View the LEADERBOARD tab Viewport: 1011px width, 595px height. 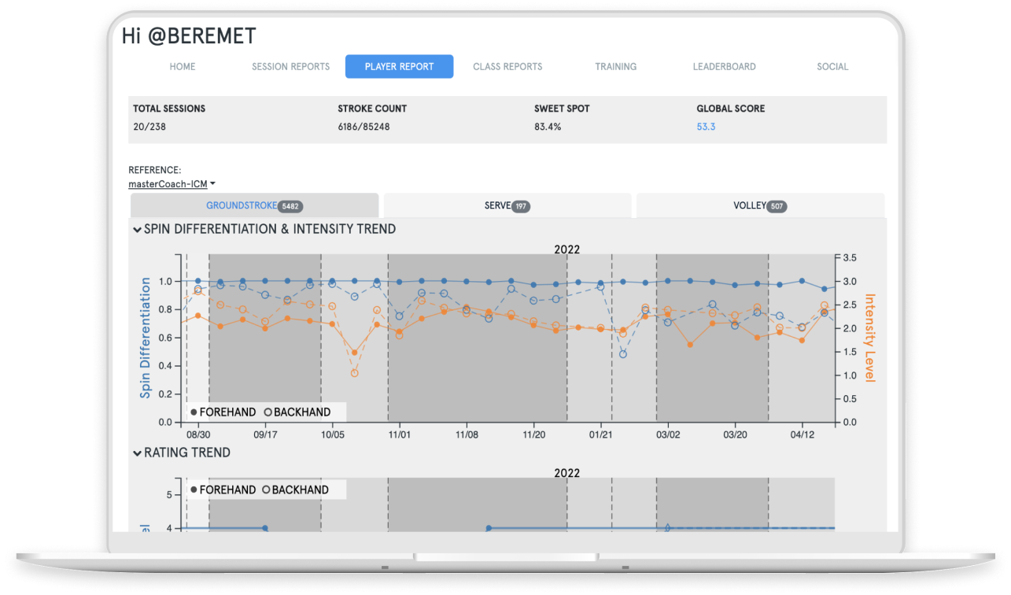pyautogui.click(x=724, y=67)
